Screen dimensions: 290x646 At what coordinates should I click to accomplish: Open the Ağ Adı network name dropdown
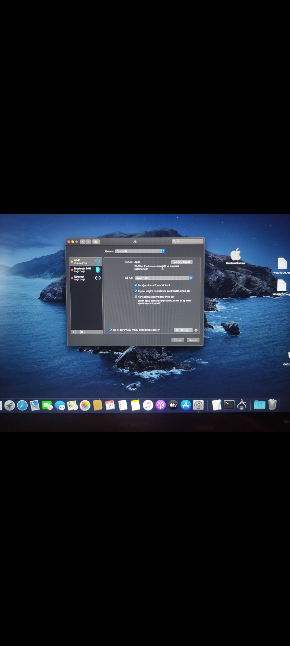(164, 278)
